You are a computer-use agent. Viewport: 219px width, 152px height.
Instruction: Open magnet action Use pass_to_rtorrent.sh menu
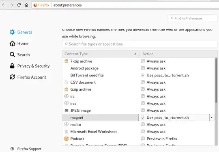[174, 117]
